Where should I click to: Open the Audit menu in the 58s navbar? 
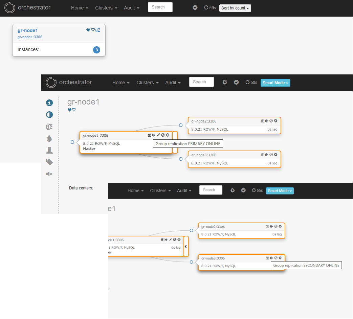[x=173, y=83]
